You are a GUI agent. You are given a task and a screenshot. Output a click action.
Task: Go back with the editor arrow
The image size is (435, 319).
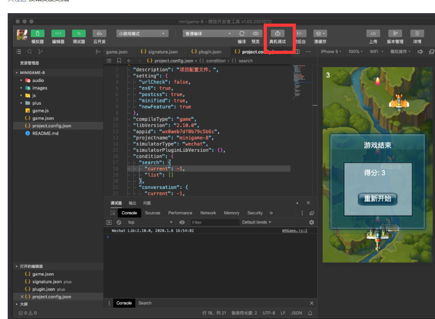click(129, 61)
